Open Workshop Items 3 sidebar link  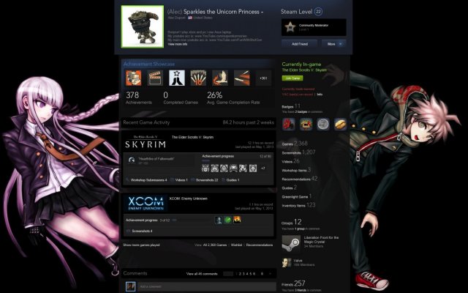296,170
